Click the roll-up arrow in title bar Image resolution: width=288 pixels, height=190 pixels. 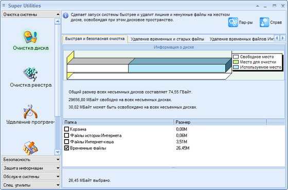click(x=258, y=6)
